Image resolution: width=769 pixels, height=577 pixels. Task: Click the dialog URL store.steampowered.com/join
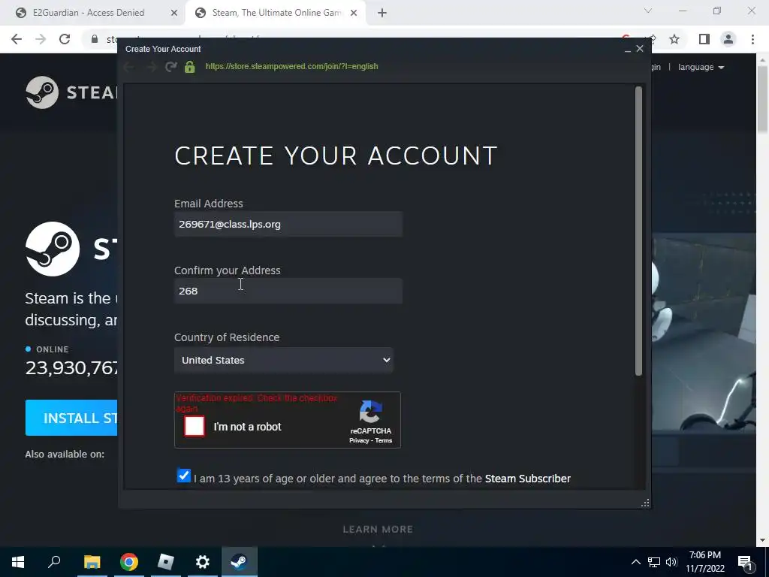(292, 66)
